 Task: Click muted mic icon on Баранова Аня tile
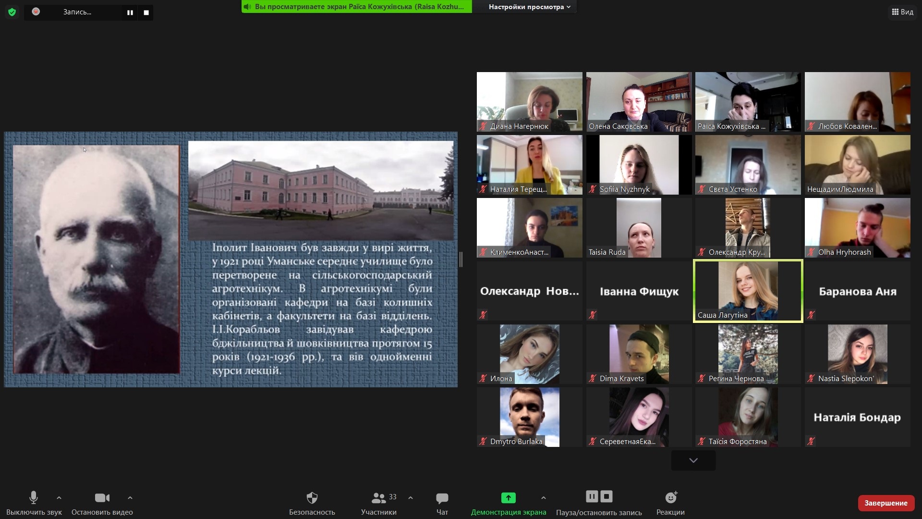pos(811,315)
